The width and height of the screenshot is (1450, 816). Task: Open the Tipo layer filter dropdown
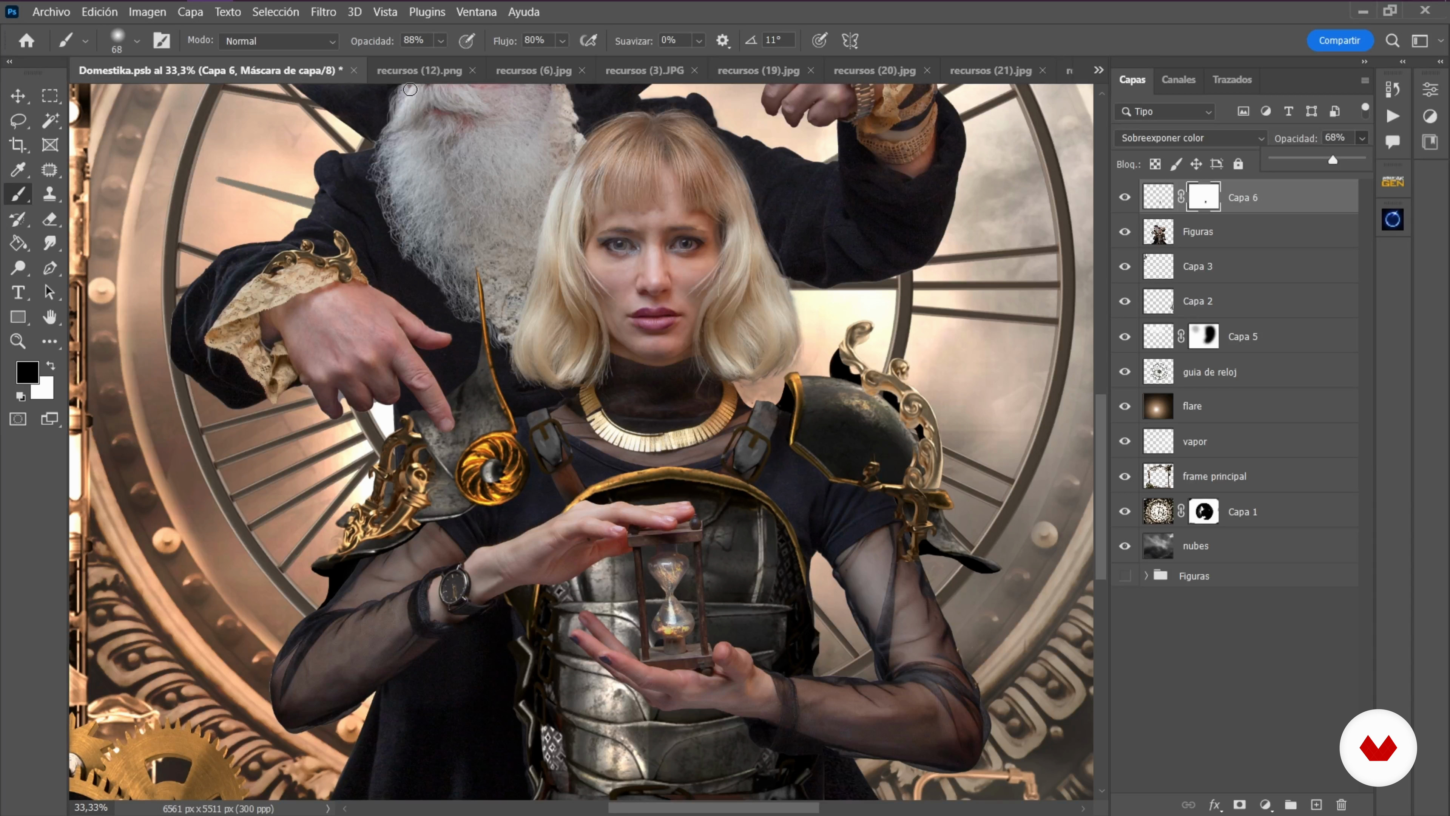coord(1165,111)
